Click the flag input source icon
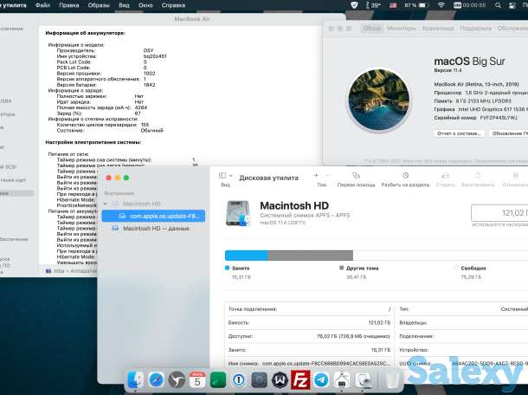This screenshot has height=395, width=528. click(393, 5)
